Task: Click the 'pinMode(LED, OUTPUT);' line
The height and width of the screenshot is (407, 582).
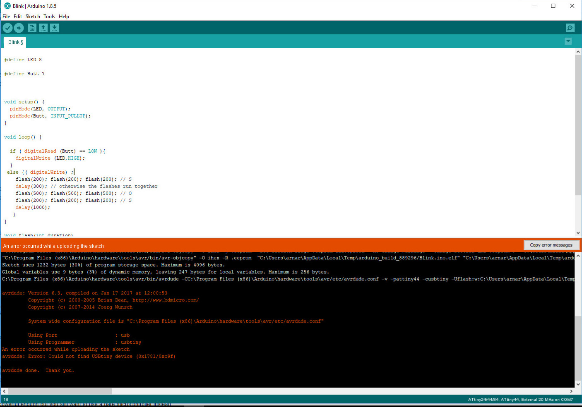Action: (x=40, y=109)
